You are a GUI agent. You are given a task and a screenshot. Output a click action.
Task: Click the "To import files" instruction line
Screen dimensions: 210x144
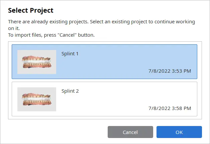coord(51,35)
